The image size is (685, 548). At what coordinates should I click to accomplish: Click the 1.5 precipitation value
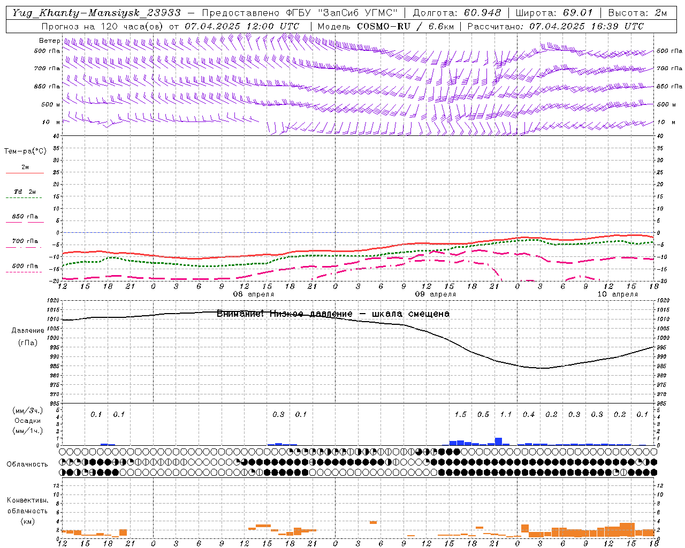coord(460,414)
